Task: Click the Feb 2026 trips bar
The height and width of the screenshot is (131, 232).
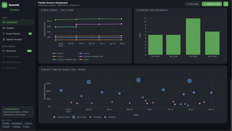Action: 155,45
